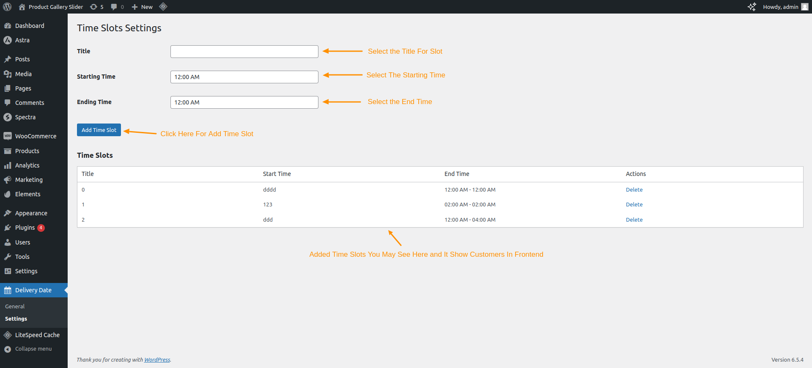
Task: Click the '12:00 AM - 04:00 AM' cell
Action: click(470, 220)
